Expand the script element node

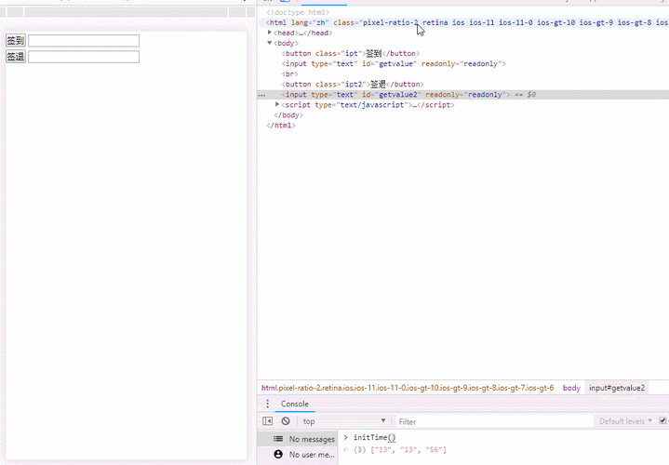(x=277, y=105)
